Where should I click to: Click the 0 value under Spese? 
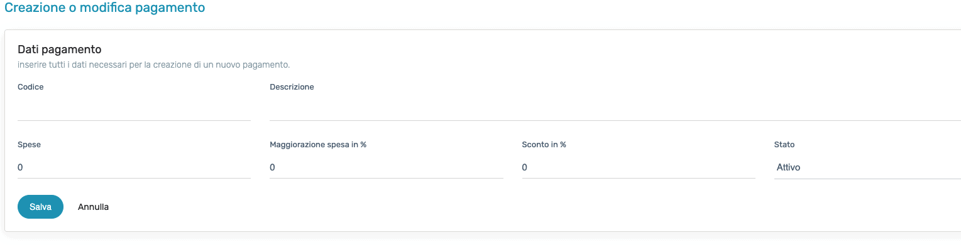pos(20,167)
